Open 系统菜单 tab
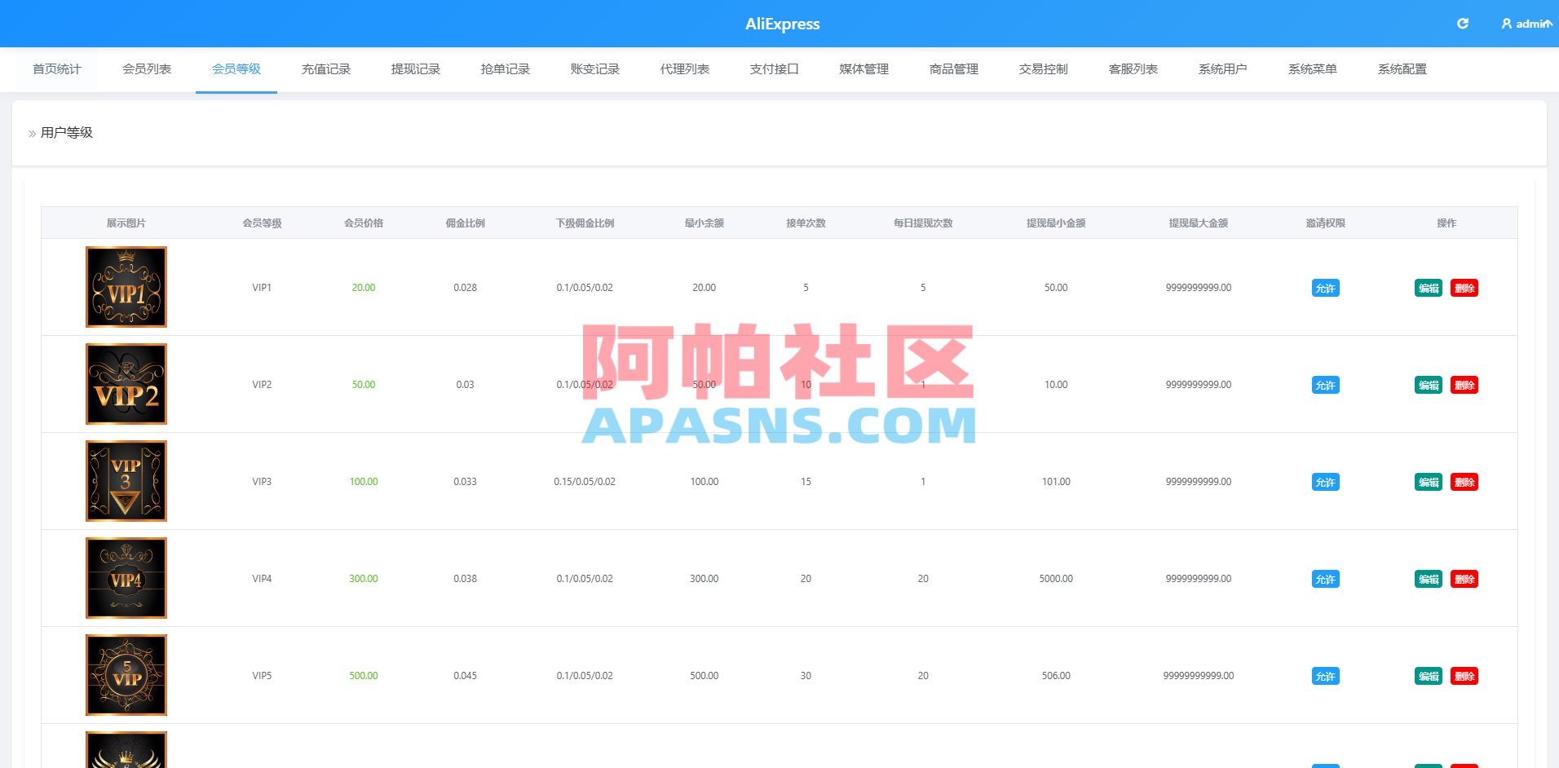The height and width of the screenshot is (768, 1559). point(1313,69)
